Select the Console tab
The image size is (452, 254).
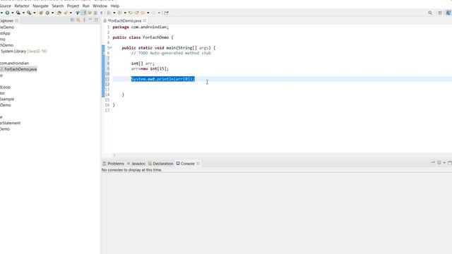pos(185,163)
